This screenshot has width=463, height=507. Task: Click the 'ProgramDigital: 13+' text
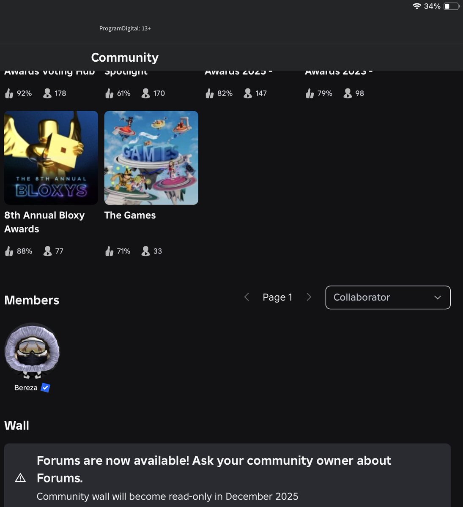coord(125,28)
